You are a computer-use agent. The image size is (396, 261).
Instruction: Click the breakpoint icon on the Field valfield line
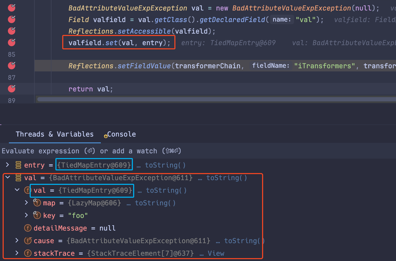(11, 19)
